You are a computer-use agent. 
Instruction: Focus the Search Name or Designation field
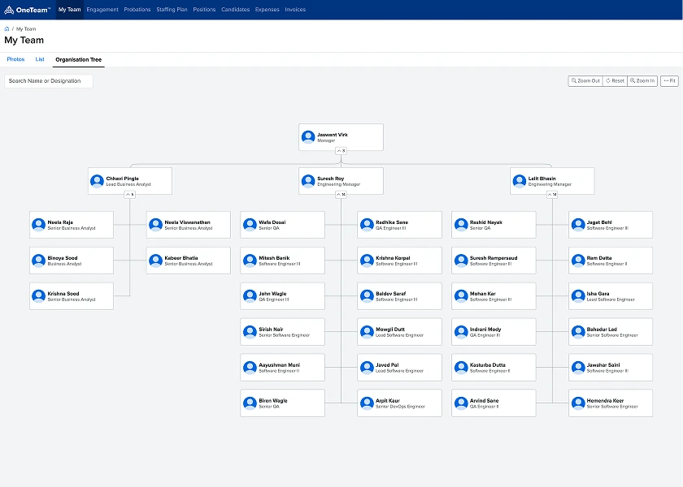[x=48, y=81]
